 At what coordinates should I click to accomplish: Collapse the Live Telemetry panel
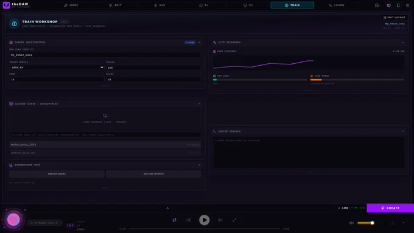tap(403, 42)
